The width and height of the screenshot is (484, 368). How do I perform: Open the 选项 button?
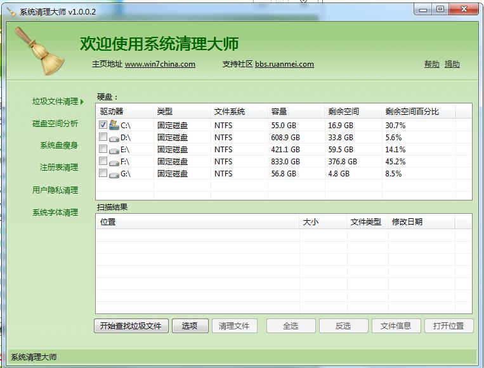190,325
